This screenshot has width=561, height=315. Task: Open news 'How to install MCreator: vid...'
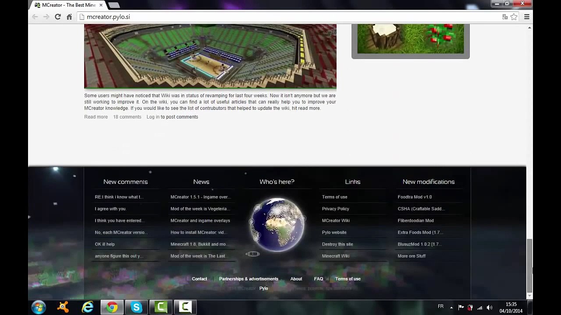point(198,232)
